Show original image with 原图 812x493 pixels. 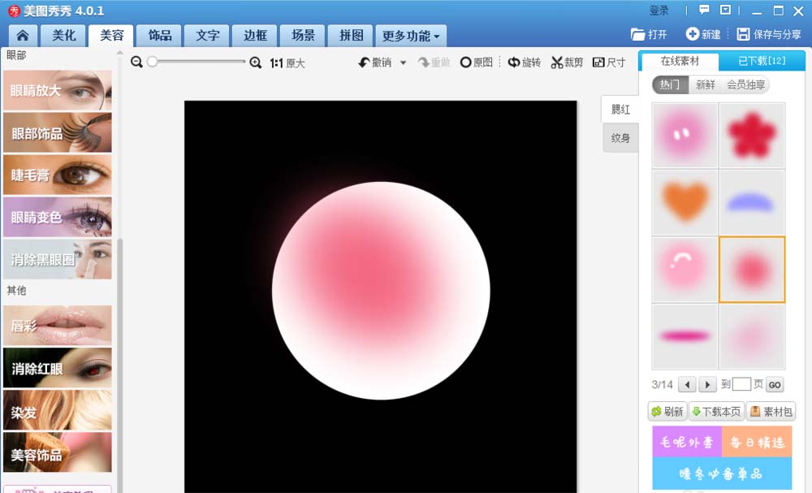pyautogui.click(x=477, y=63)
